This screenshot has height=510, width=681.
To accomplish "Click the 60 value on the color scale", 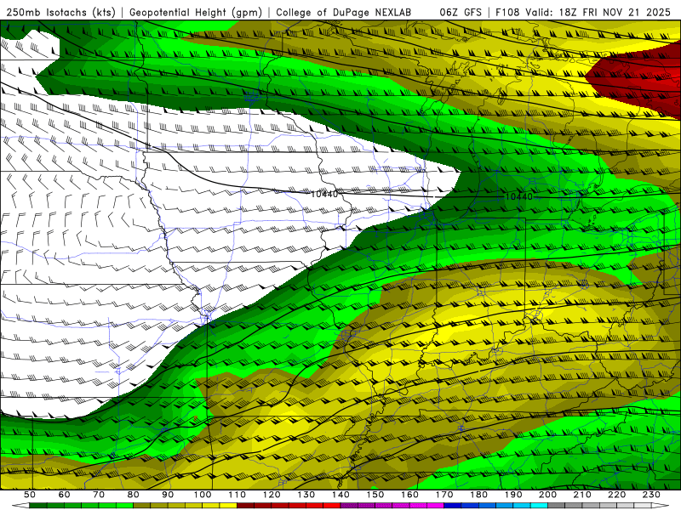I will [x=65, y=495].
